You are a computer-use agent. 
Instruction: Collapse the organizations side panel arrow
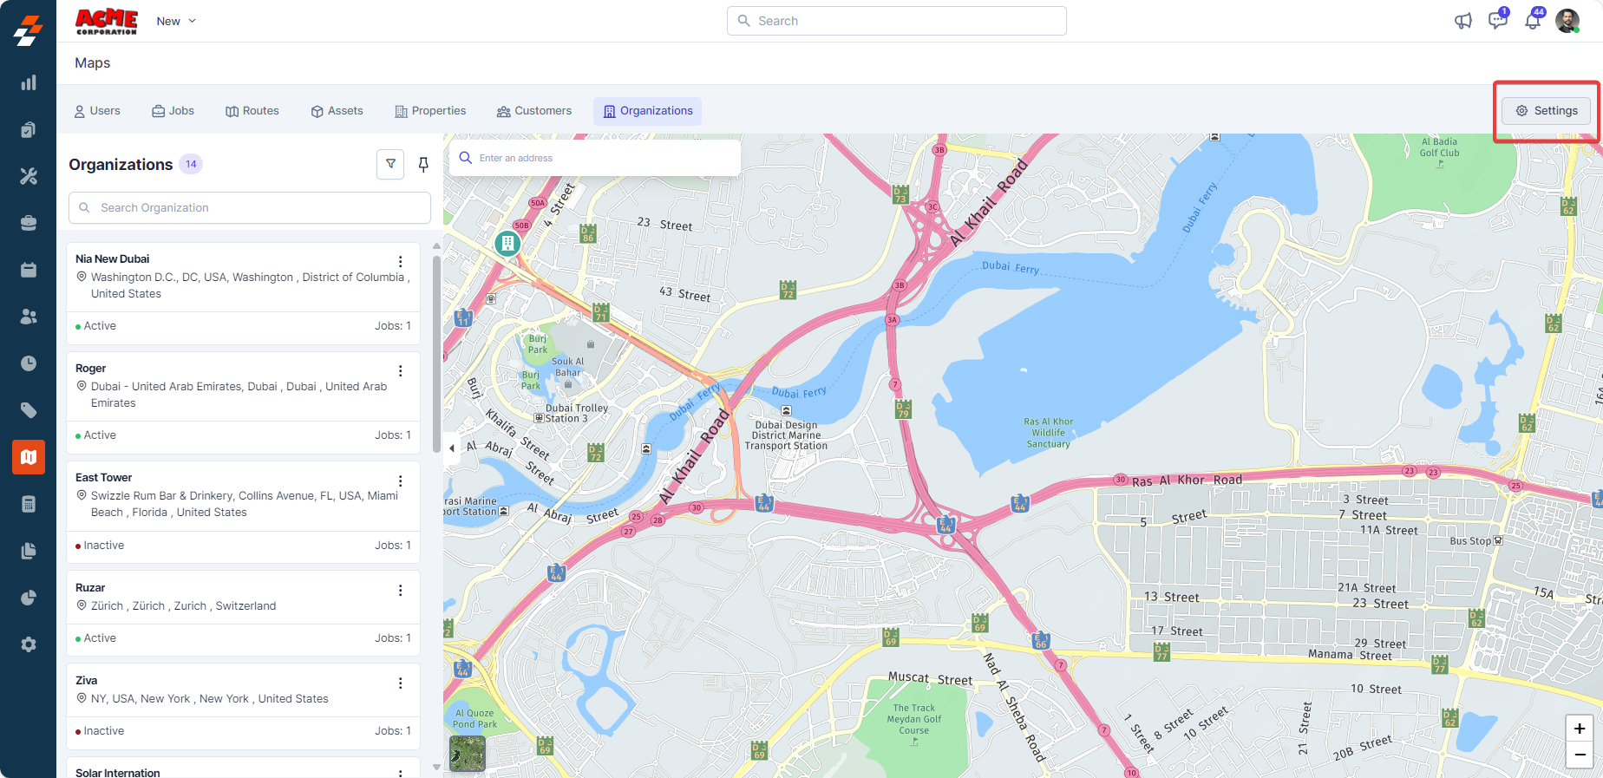click(452, 448)
